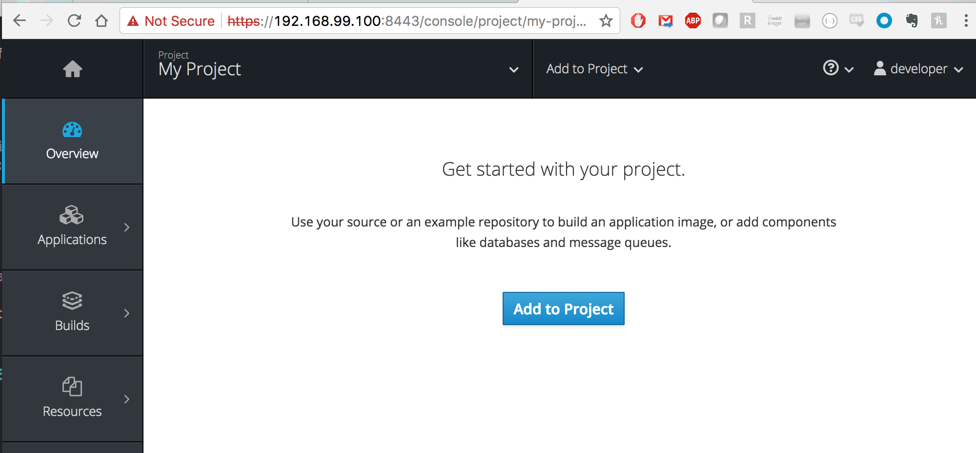The height and width of the screenshot is (453, 976).
Task: Open the Builds sidebar menu
Action: 73,313
